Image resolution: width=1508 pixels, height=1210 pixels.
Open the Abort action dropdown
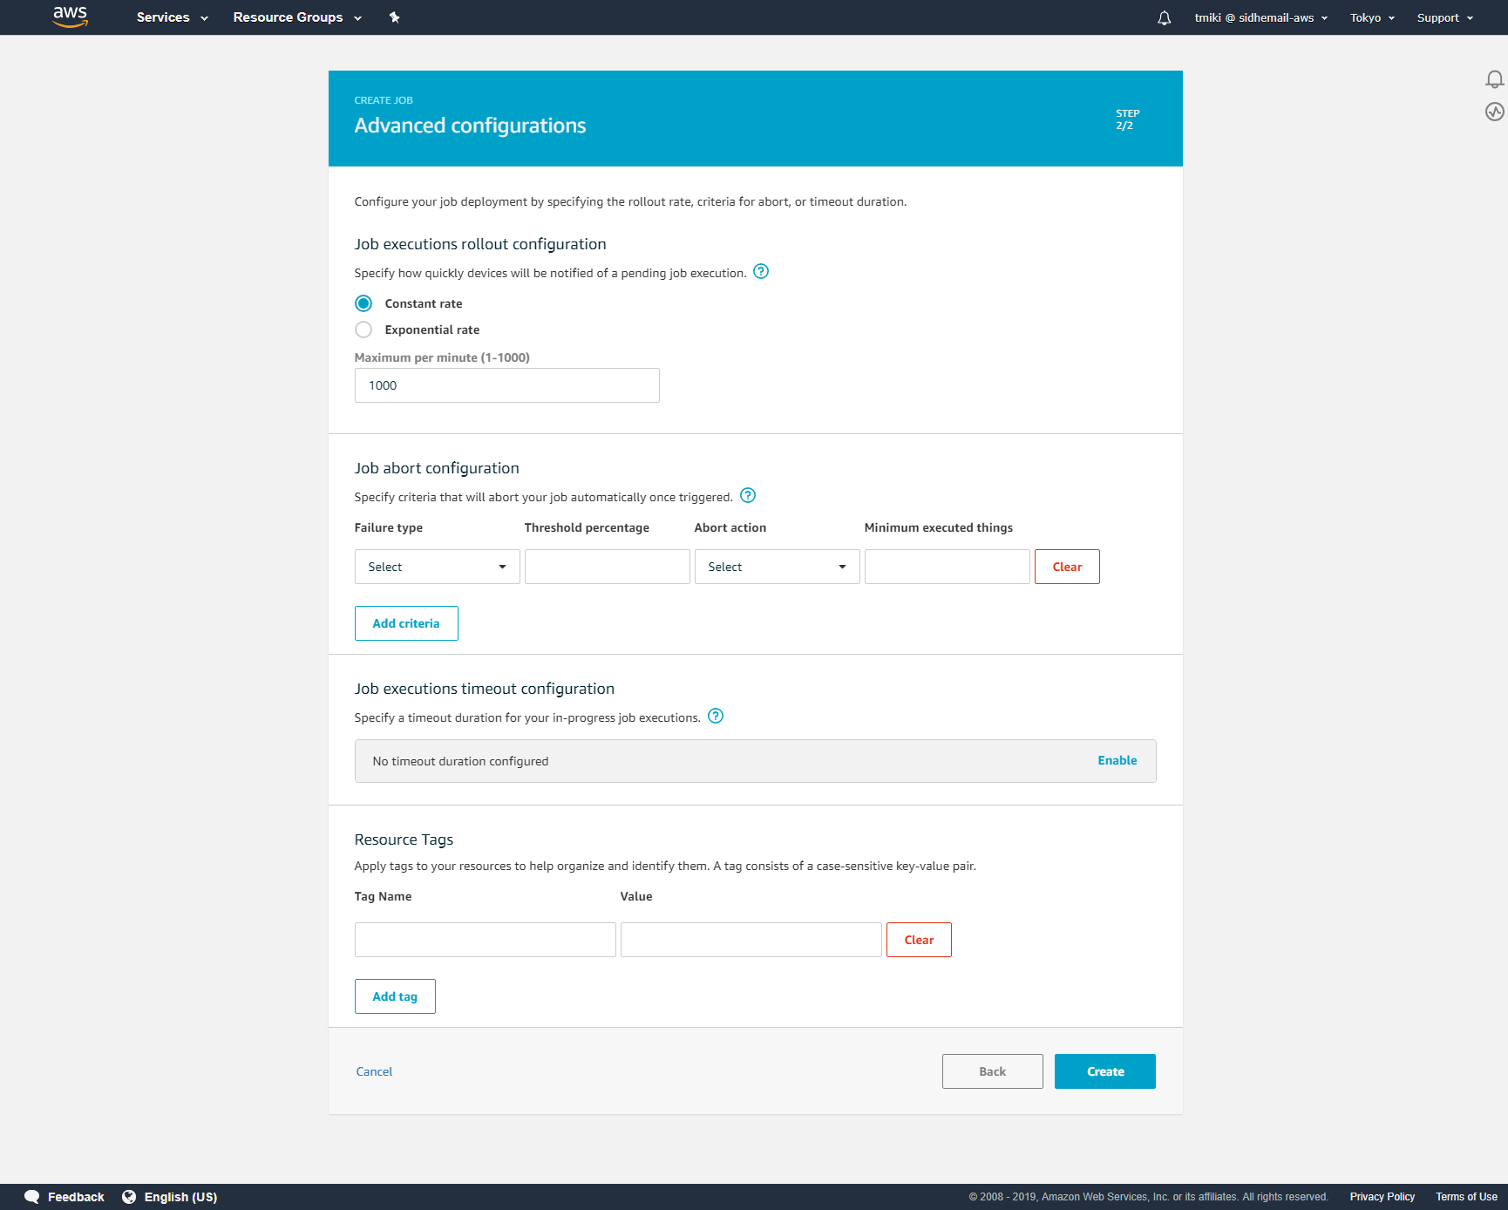(777, 567)
